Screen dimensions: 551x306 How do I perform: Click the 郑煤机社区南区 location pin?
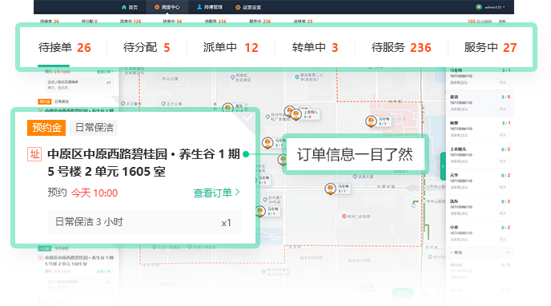232,77
